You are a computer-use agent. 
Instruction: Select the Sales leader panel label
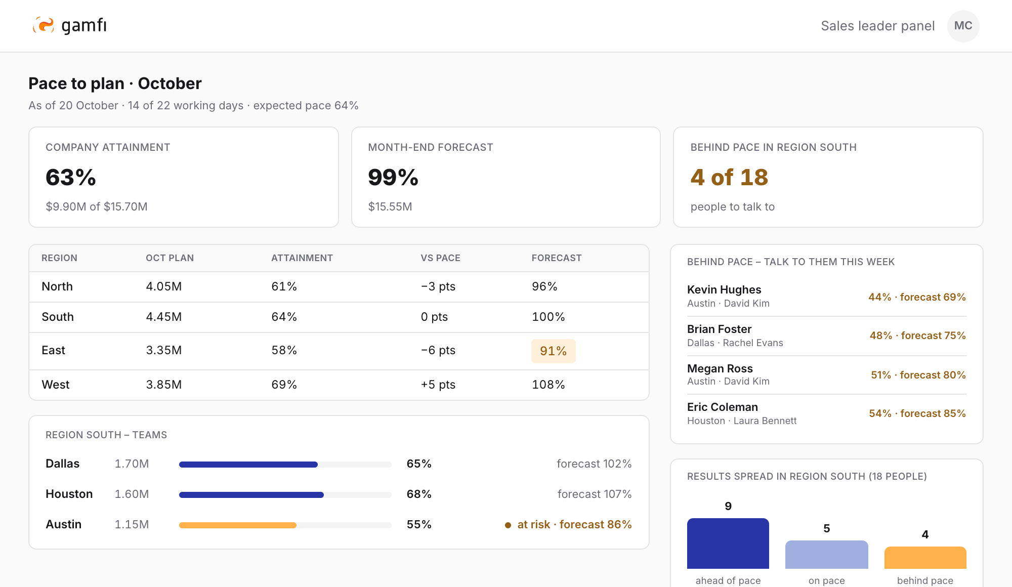point(877,26)
